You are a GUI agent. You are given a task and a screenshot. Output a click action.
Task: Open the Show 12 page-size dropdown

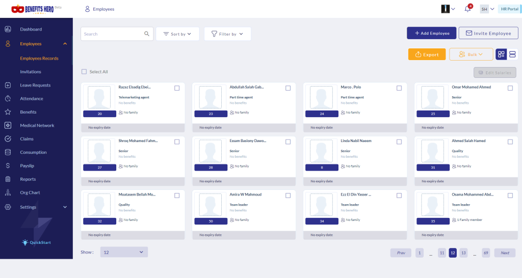click(x=124, y=252)
